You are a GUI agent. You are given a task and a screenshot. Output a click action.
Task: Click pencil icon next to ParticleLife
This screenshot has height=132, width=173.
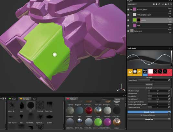pyautogui.click(x=169, y=96)
